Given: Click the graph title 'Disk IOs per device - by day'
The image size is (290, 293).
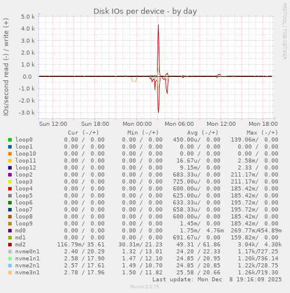Looking at the screenshot, I should pyautogui.click(x=145, y=11).
